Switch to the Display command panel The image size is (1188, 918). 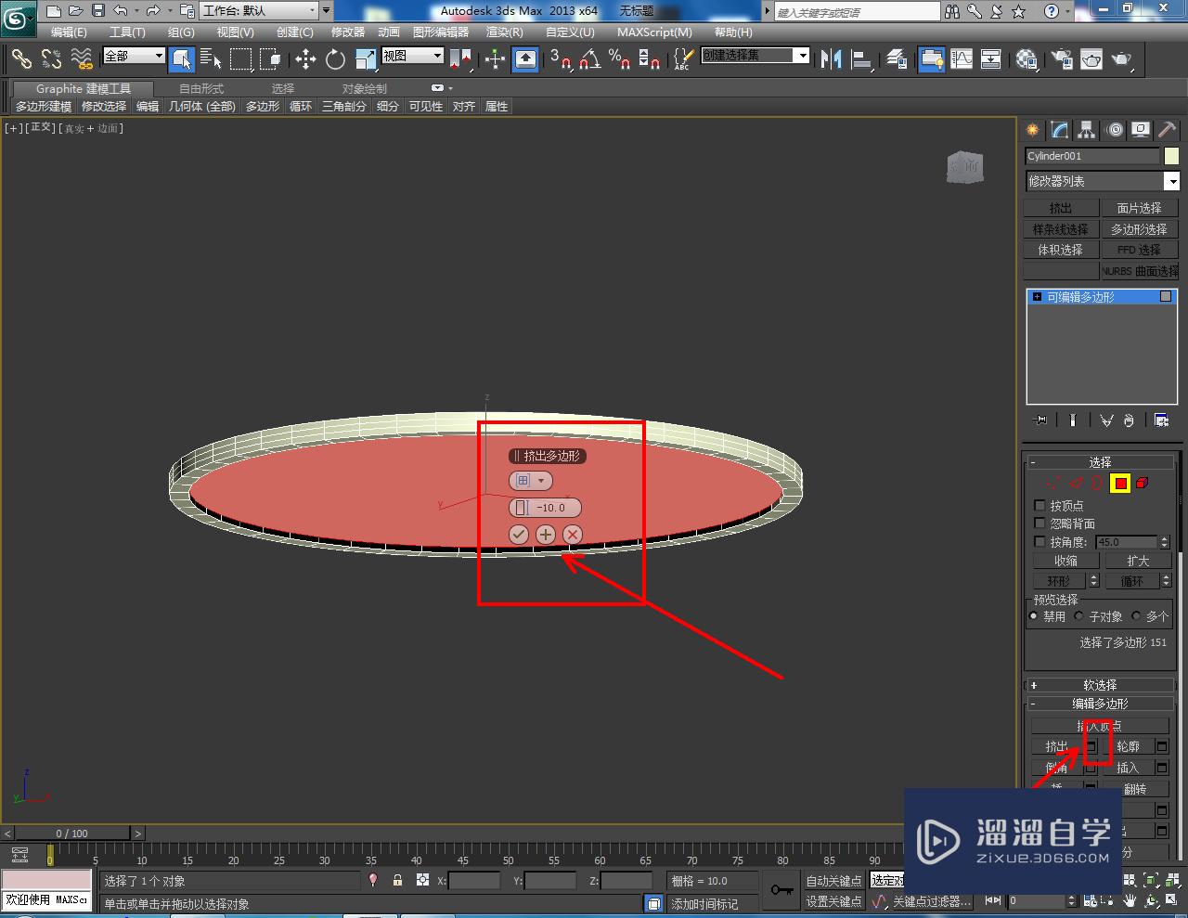point(1141,130)
